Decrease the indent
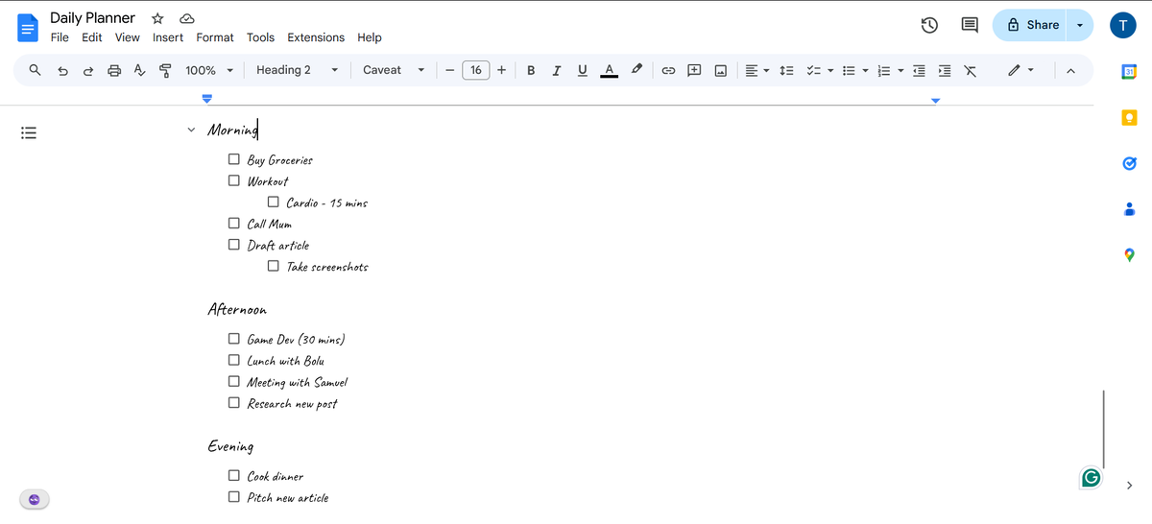 [x=920, y=70]
